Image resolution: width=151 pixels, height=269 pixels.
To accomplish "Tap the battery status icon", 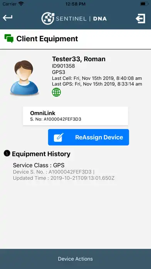I will [x=144, y=4].
